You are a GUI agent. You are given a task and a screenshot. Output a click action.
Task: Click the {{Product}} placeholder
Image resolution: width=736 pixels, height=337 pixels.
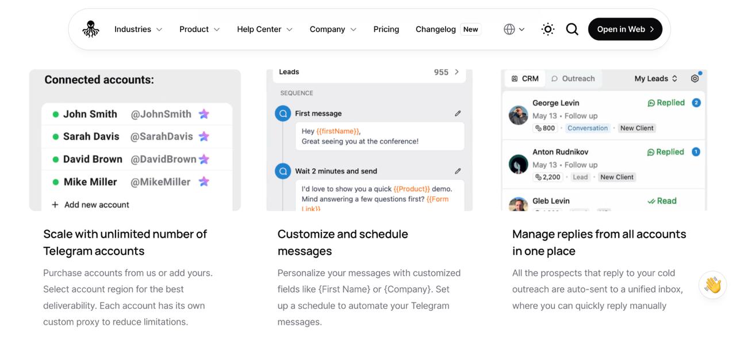coord(412,189)
